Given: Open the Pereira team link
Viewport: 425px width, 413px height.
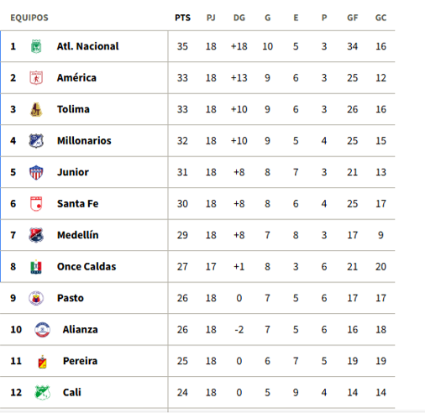Looking at the screenshot, I should [x=80, y=361].
